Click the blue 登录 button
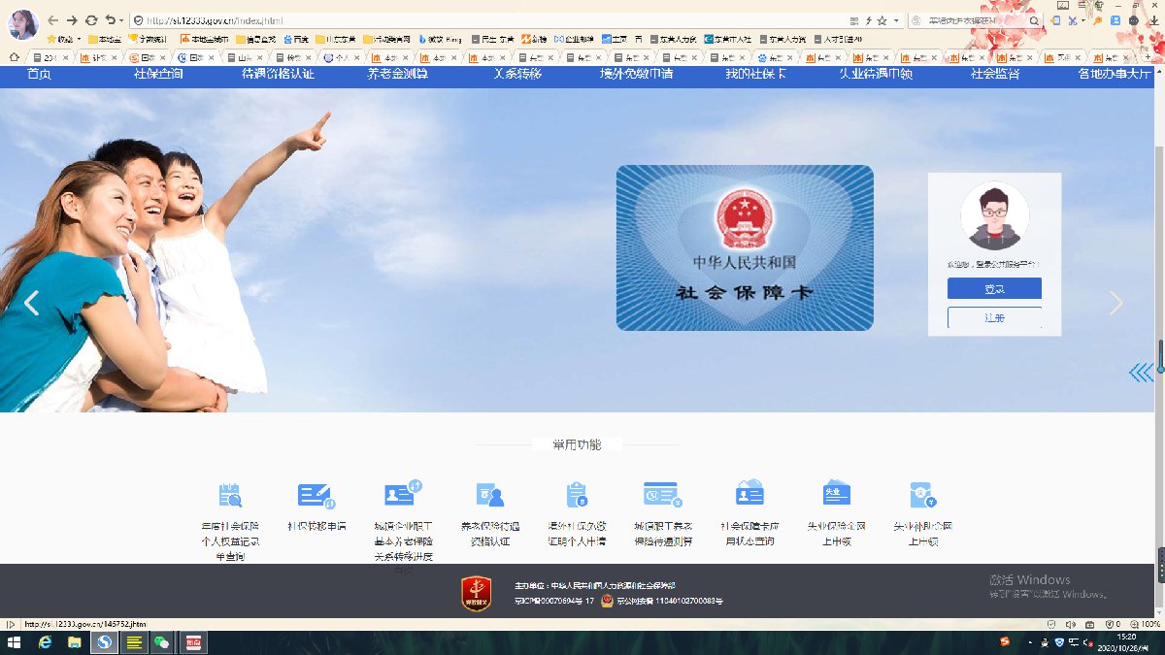Screen dimensions: 1165x655 click(994, 289)
